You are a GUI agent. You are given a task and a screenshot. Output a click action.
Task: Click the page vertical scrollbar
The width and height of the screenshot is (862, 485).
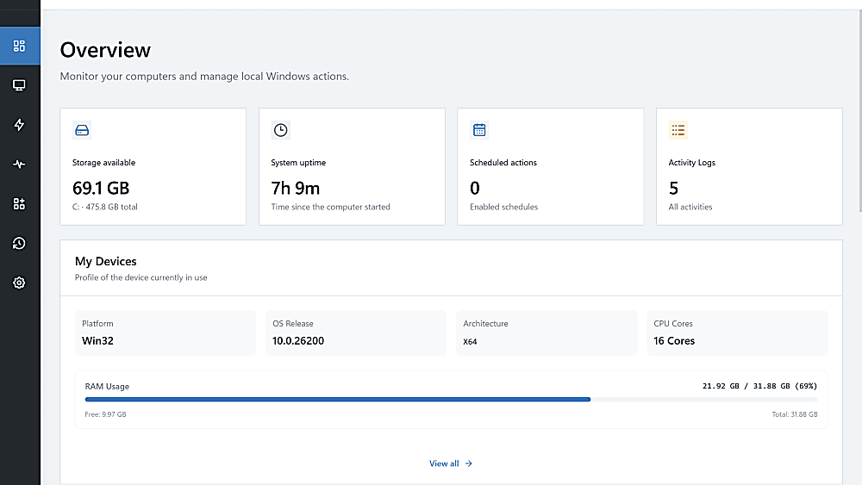(859, 110)
